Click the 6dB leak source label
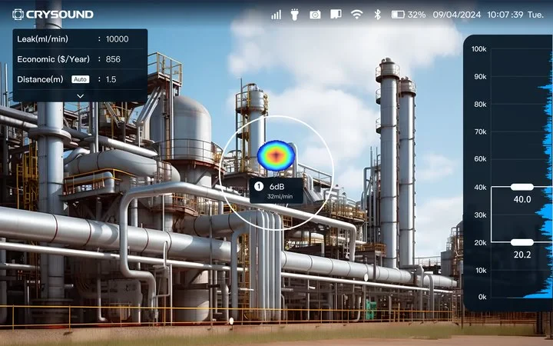Image resolution: width=553 pixels, height=346 pixels. pyautogui.click(x=277, y=186)
